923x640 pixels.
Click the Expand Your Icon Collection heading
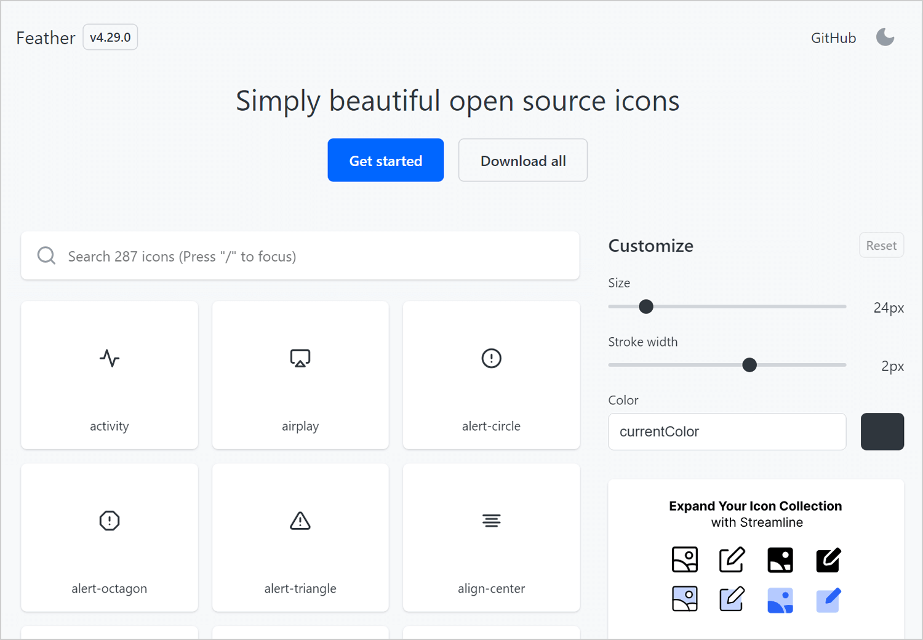pyautogui.click(x=756, y=506)
